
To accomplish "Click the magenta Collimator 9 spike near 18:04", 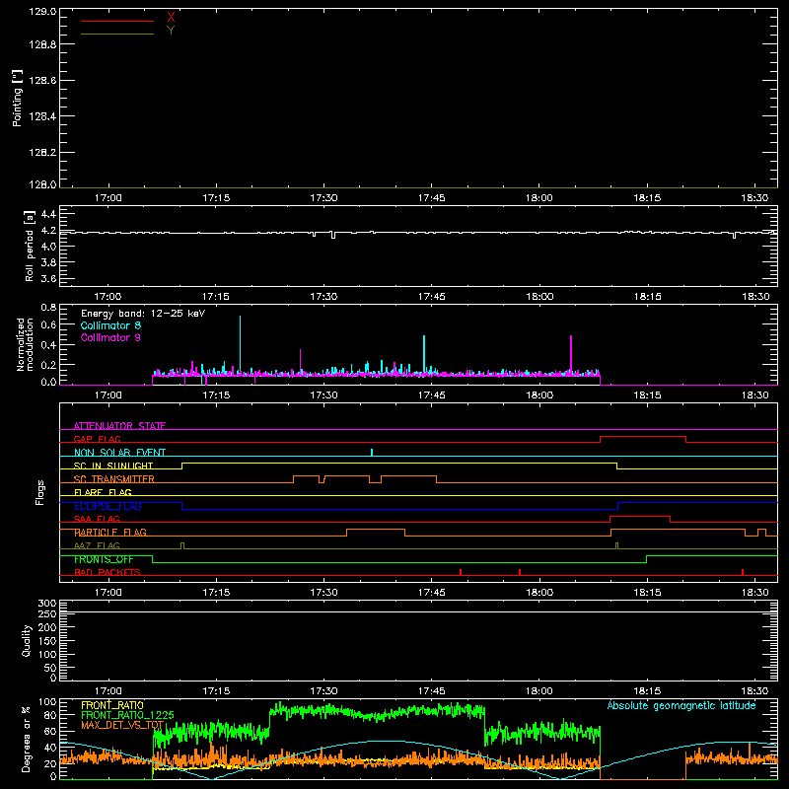I will coord(571,352).
